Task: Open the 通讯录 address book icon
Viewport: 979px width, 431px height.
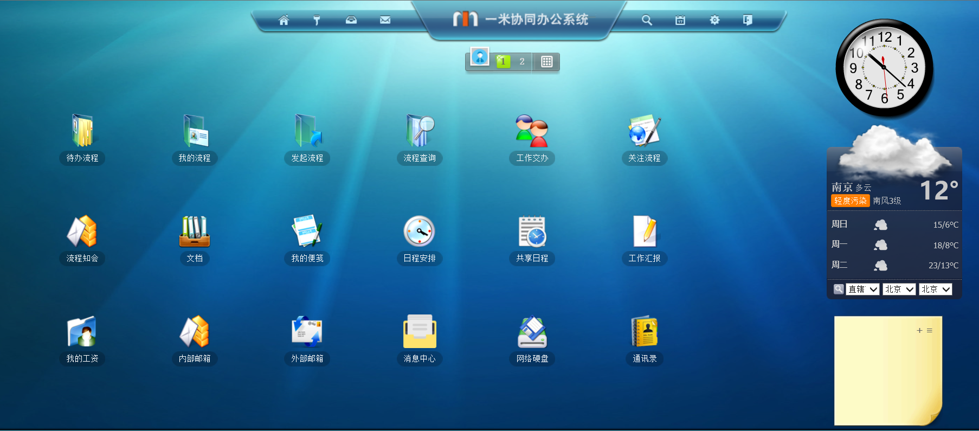Action: [x=645, y=332]
